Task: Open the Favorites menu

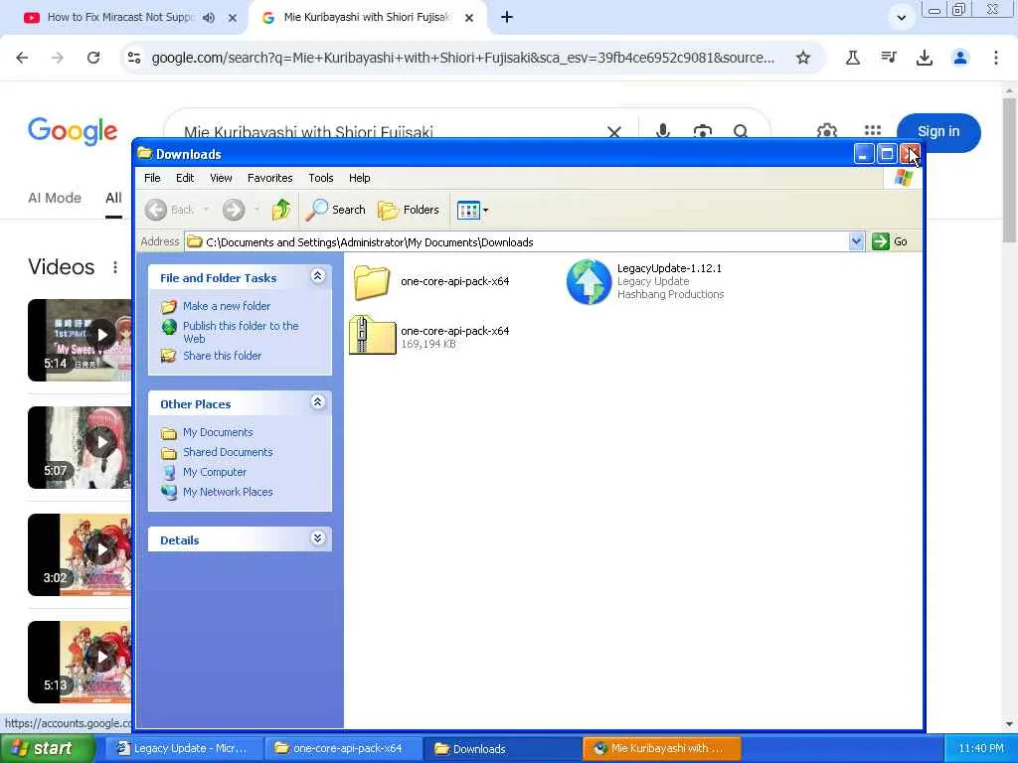Action: coord(270,178)
